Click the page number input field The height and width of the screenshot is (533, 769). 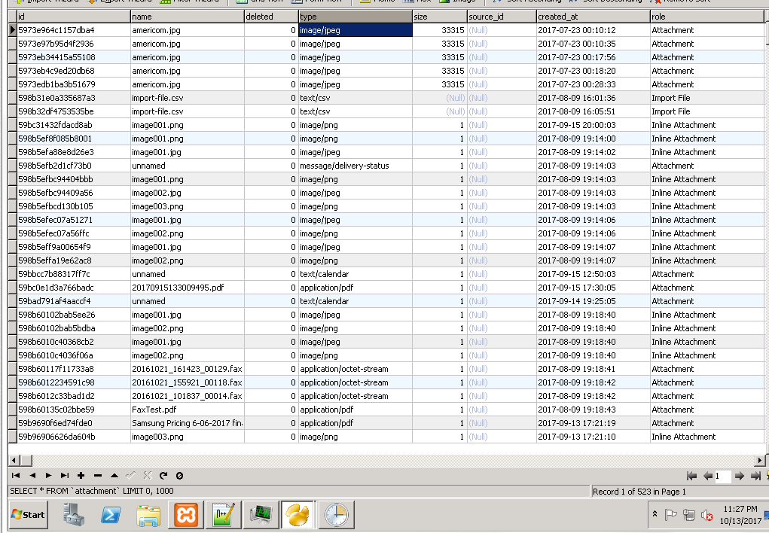pos(722,476)
